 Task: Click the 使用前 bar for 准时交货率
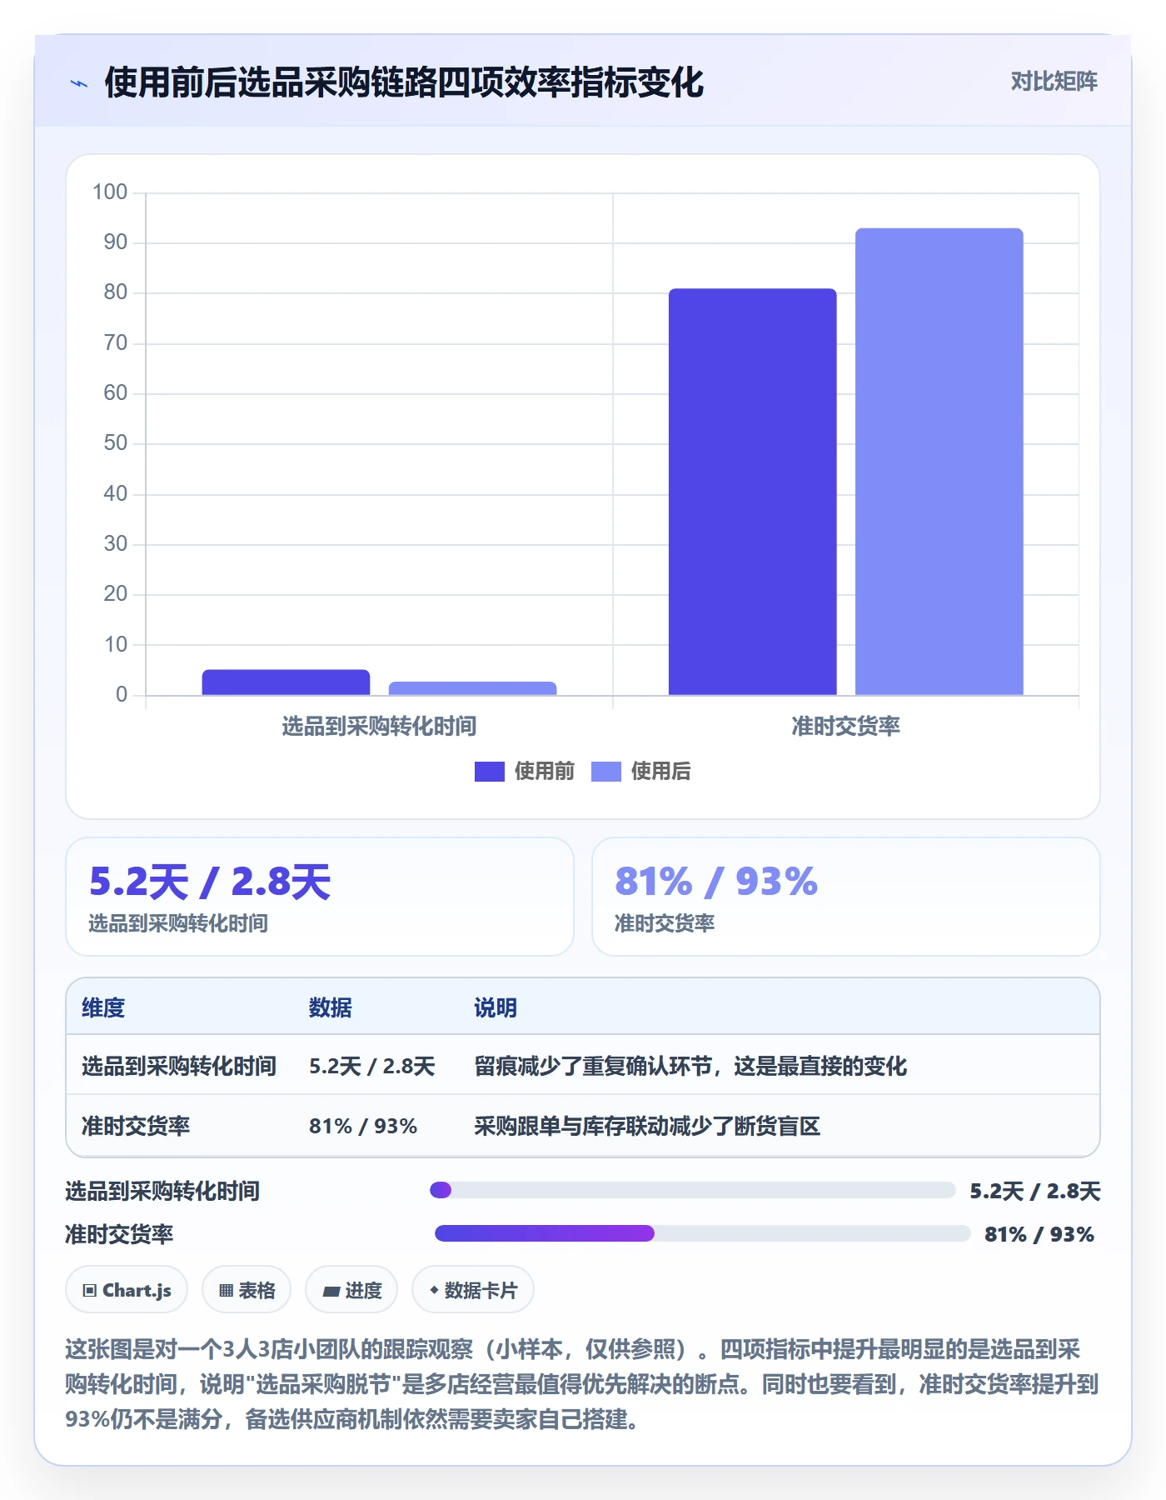752,492
